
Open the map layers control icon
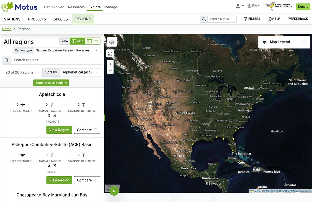(x=112, y=42)
